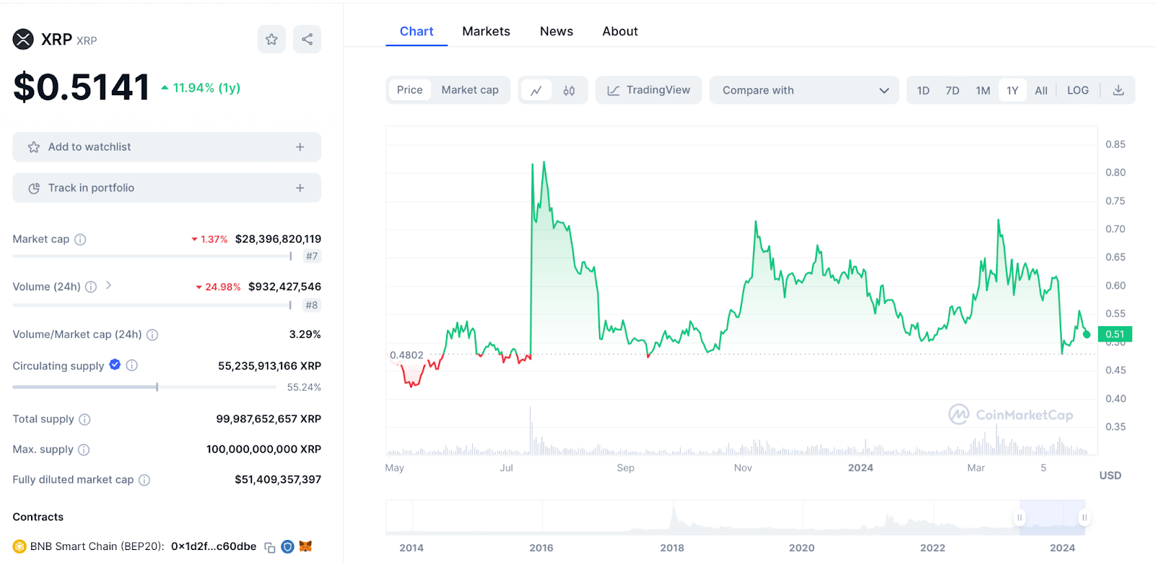Select the Market cap chart toggle
The width and height of the screenshot is (1155, 563).
click(470, 90)
